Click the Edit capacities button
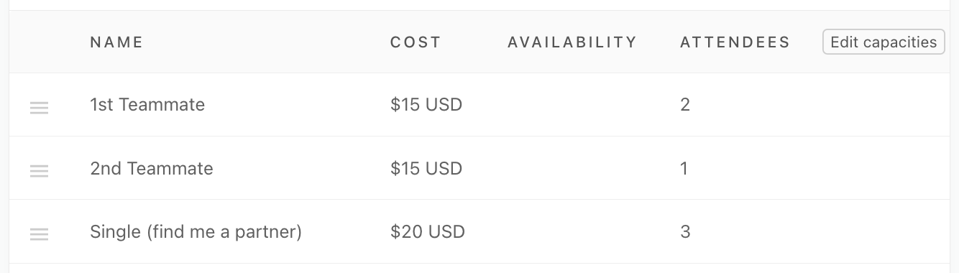 tap(884, 42)
